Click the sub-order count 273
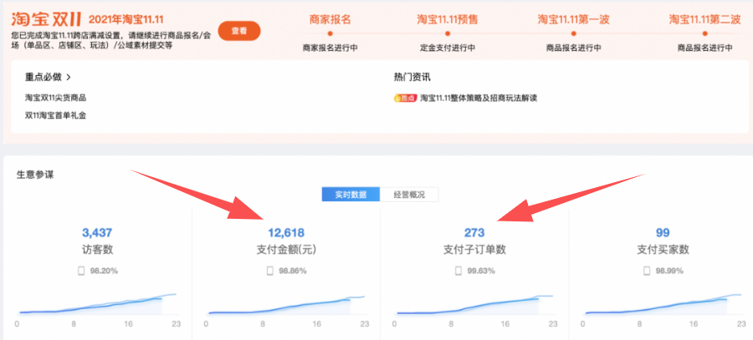The height and width of the screenshot is (340, 753). (x=474, y=233)
